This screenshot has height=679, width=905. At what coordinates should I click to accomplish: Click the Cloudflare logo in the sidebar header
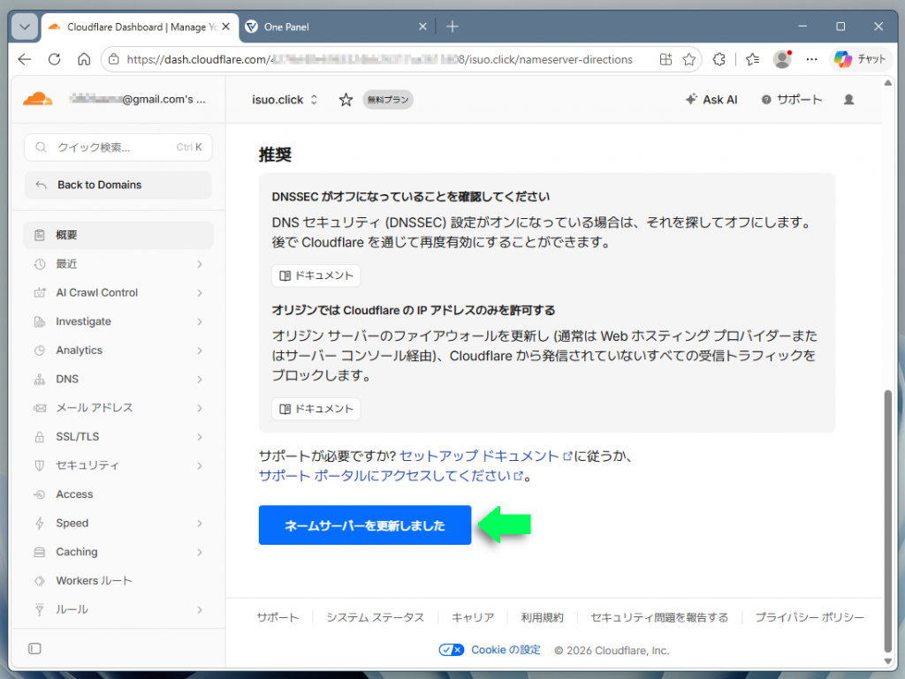(37, 99)
